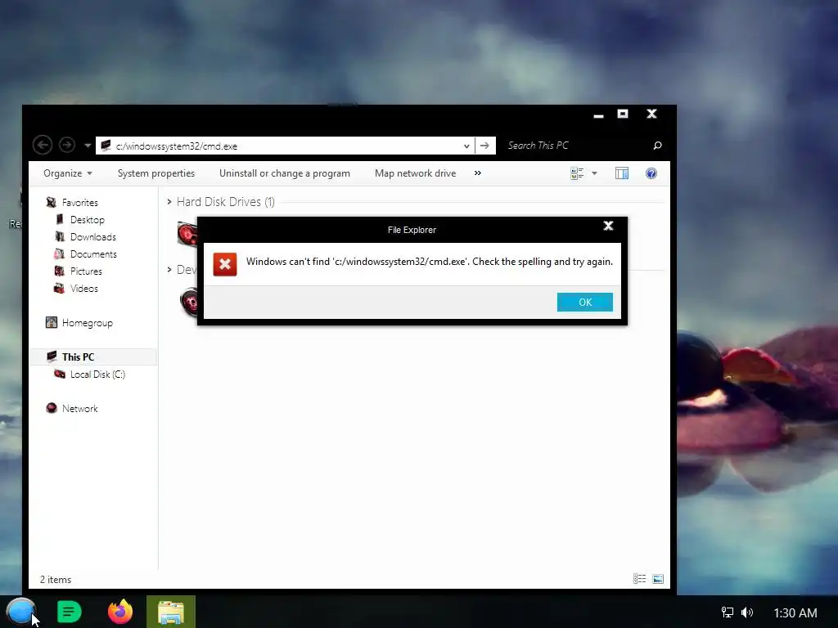Screen dimensions: 838x628
Task: Select Desktop in the navigation pane
Action: (x=87, y=220)
